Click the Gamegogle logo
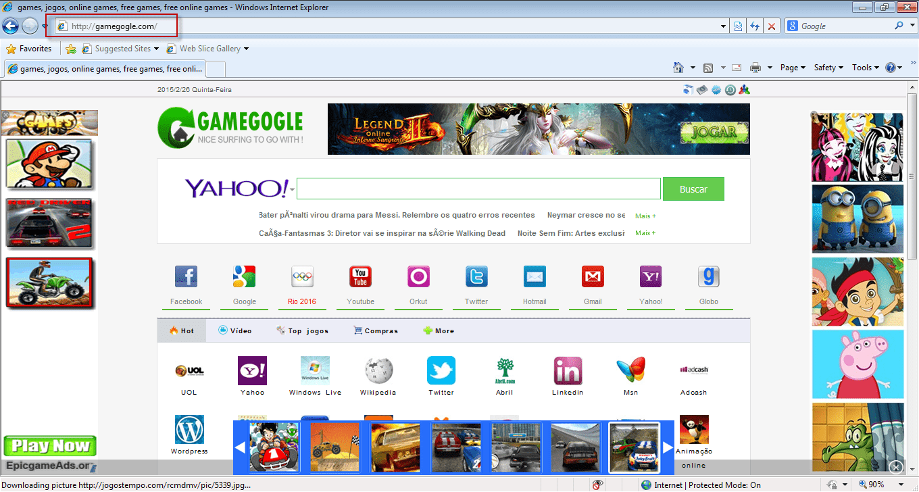Screen dimensions: 919x492 click(x=230, y=126)
